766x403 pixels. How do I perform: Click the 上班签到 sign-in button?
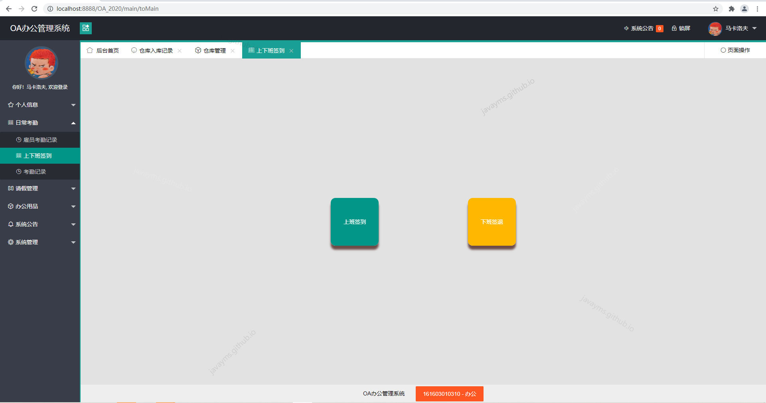[x=354, y=222]
